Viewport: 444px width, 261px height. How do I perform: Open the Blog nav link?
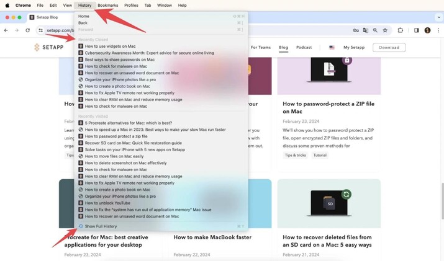283,47
